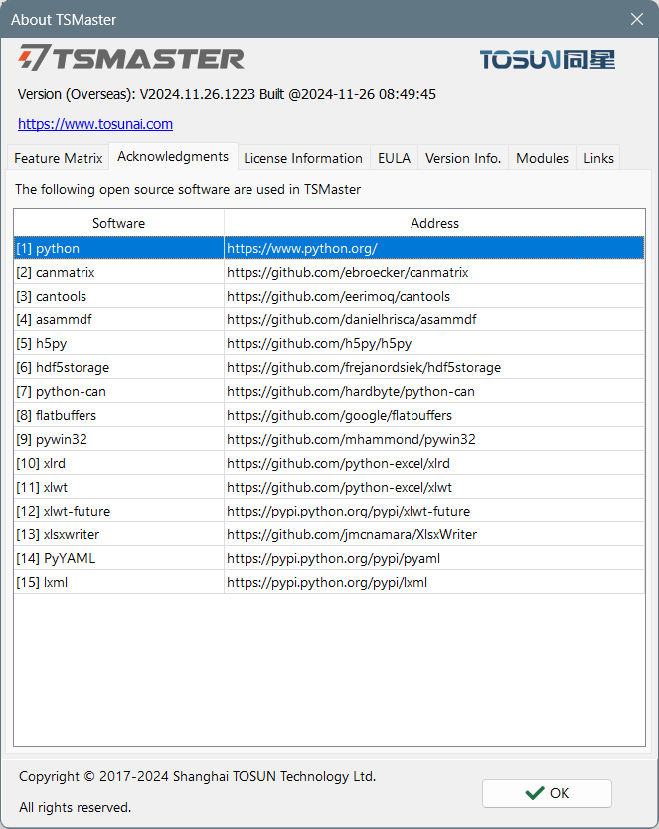Viewport: 659px width, 829px height.
Task: Click the python-excel/xlwt address cell
Action: [434, 487]
